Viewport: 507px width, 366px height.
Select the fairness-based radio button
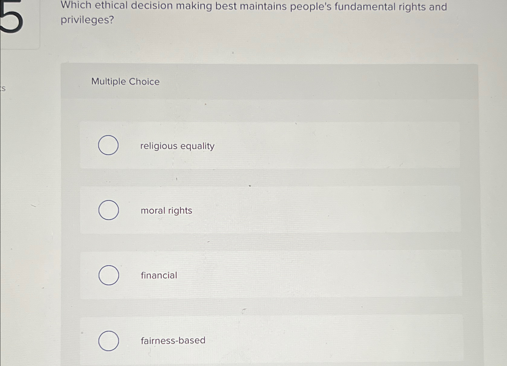(108, 340)
